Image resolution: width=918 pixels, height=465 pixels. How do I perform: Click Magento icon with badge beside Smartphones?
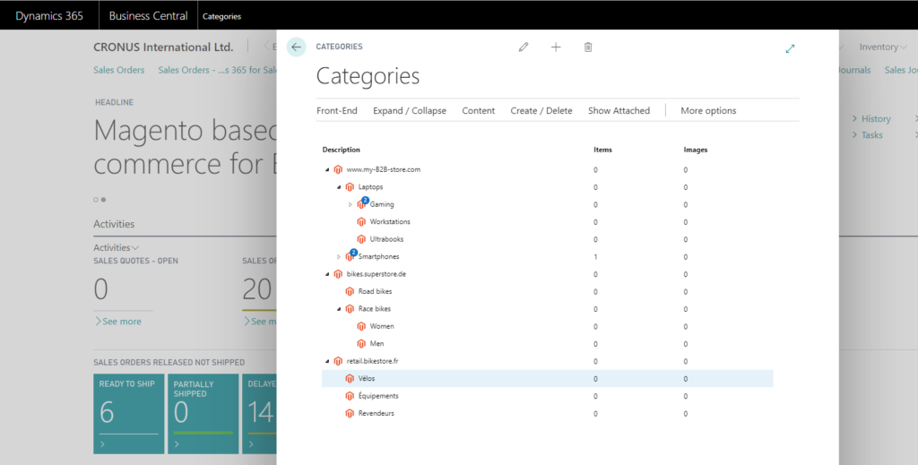pyautogui.click(x=351, y=255)
